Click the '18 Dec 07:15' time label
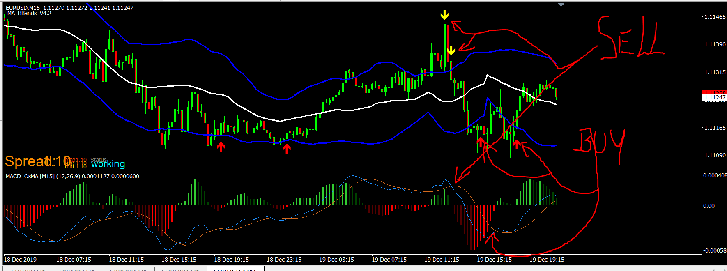Viewport: 727px width, 271px height. click(74, 260)
